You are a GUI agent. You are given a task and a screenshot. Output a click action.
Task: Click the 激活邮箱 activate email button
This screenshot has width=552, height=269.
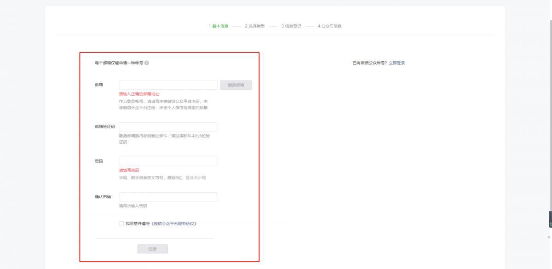tap(235, 85)
